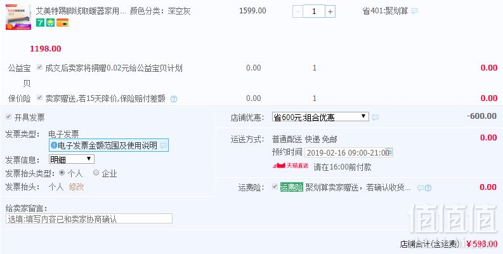Click chat bubble icon beside 运费险 description
This screenshot has height=254, width=503.
[x=421, y=188]
